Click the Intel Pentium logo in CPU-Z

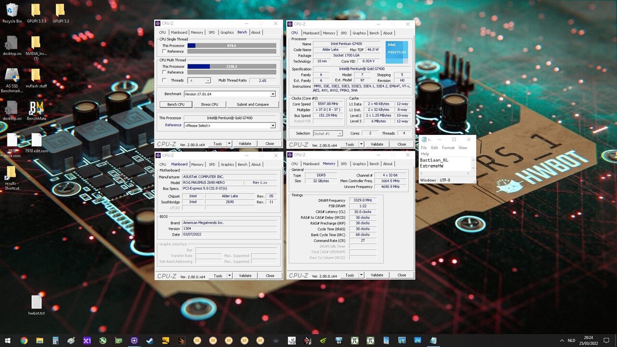coord(397,52)
